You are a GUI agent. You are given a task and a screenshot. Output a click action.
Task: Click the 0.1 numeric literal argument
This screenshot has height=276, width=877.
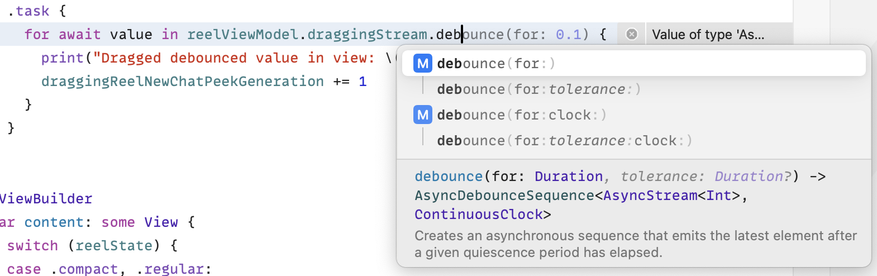coord(569,35)
